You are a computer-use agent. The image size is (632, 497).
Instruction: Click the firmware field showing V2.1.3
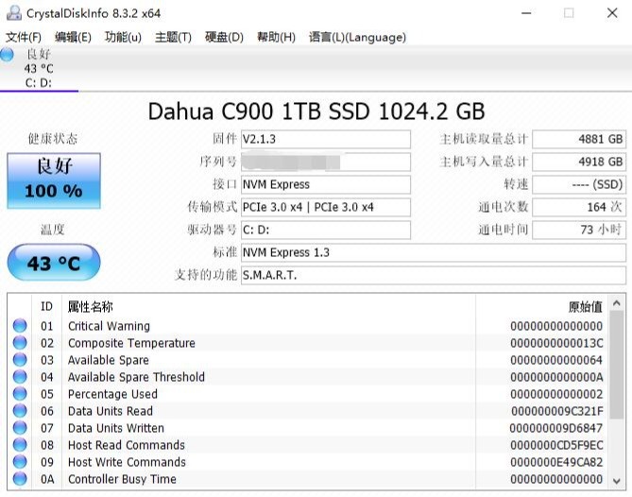(x=326, y=139)
